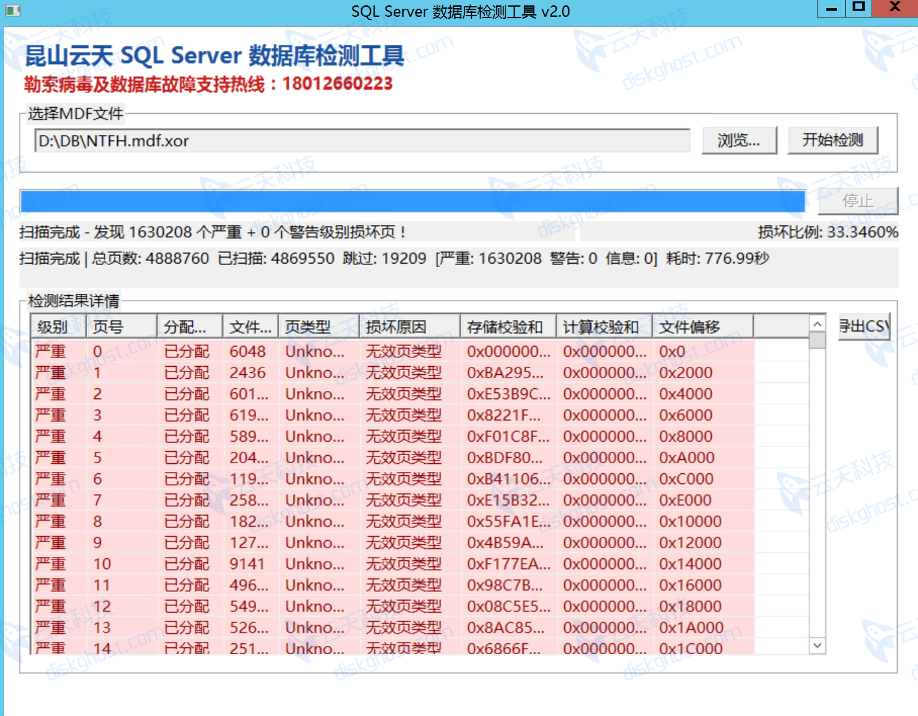This screenshot has width=918, height=716.
Task: Sort by the 文件偏移 column header
Action: click(x=703, y=327)
